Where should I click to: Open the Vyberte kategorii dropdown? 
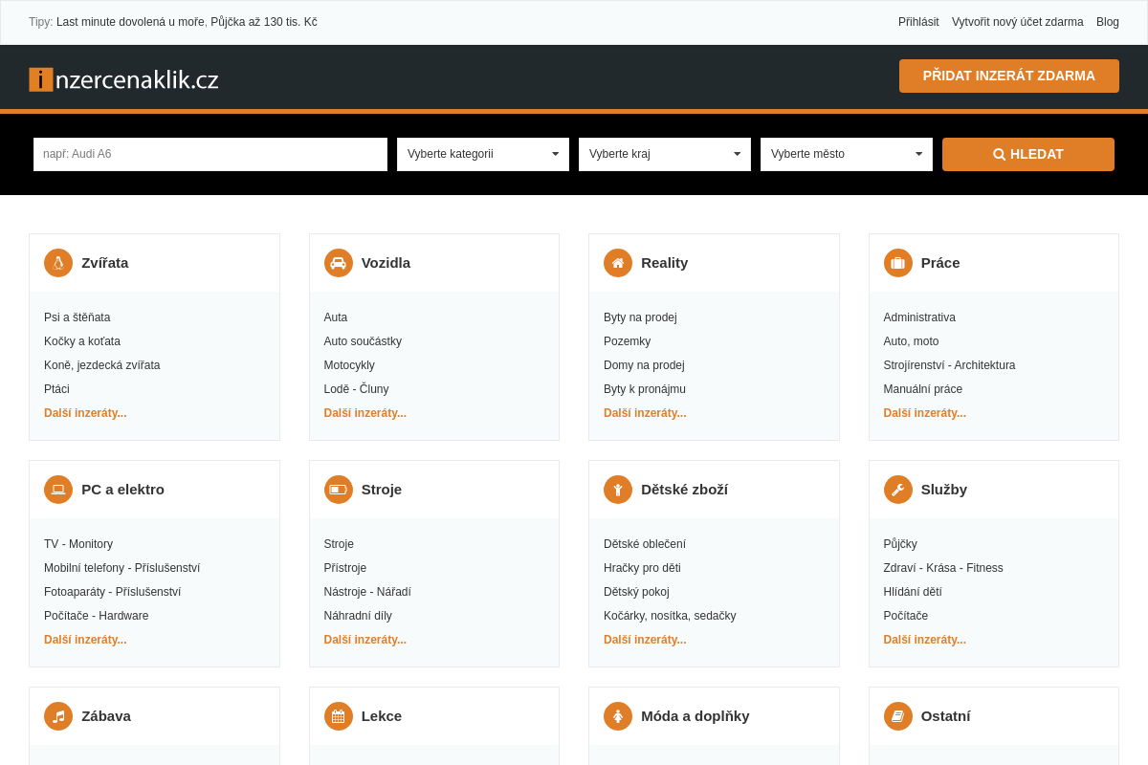click(x=483, y=154)
